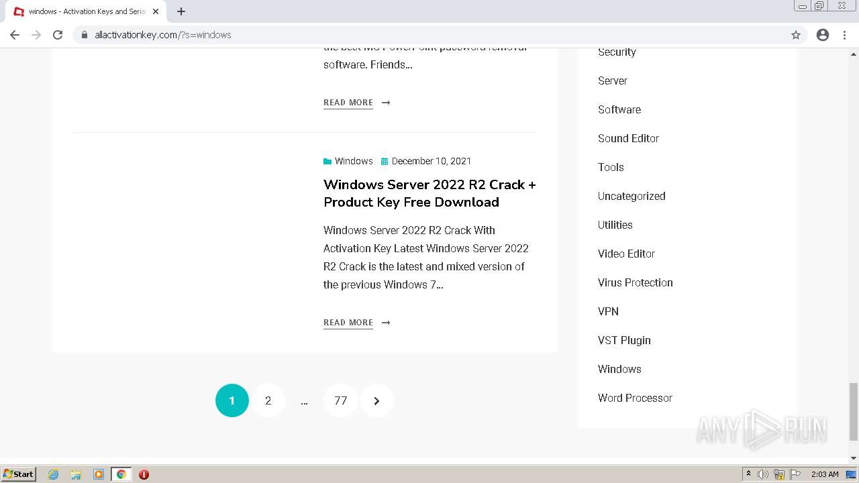The width and height of the screenshot is (859, 483).
Task: Reload the page using the refresh icon
Action: pos(58,35)
